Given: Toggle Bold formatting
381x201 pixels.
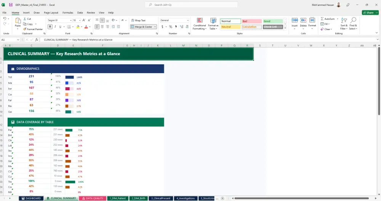Looking at the screenshot, I should click(50, 27).
